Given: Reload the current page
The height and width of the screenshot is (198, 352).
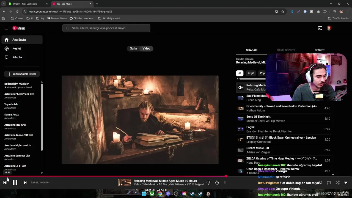Looking at the screenshot, I should (17, 12).
